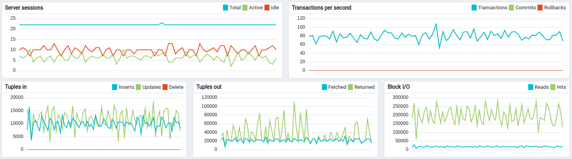Click the red Delete legend swatch
This screenshot has width=572, height=159.
[165, 87]
